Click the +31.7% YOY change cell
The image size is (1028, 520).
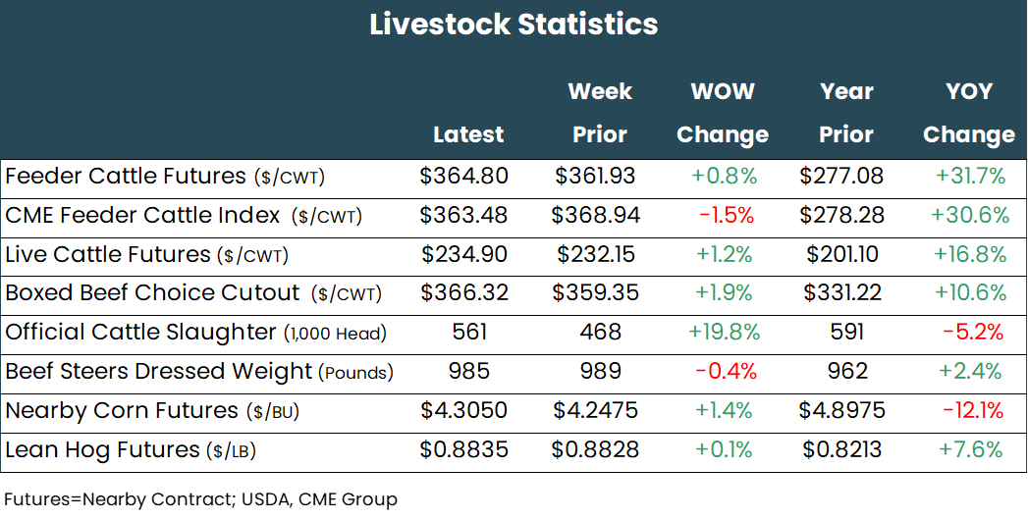[970, 177]
